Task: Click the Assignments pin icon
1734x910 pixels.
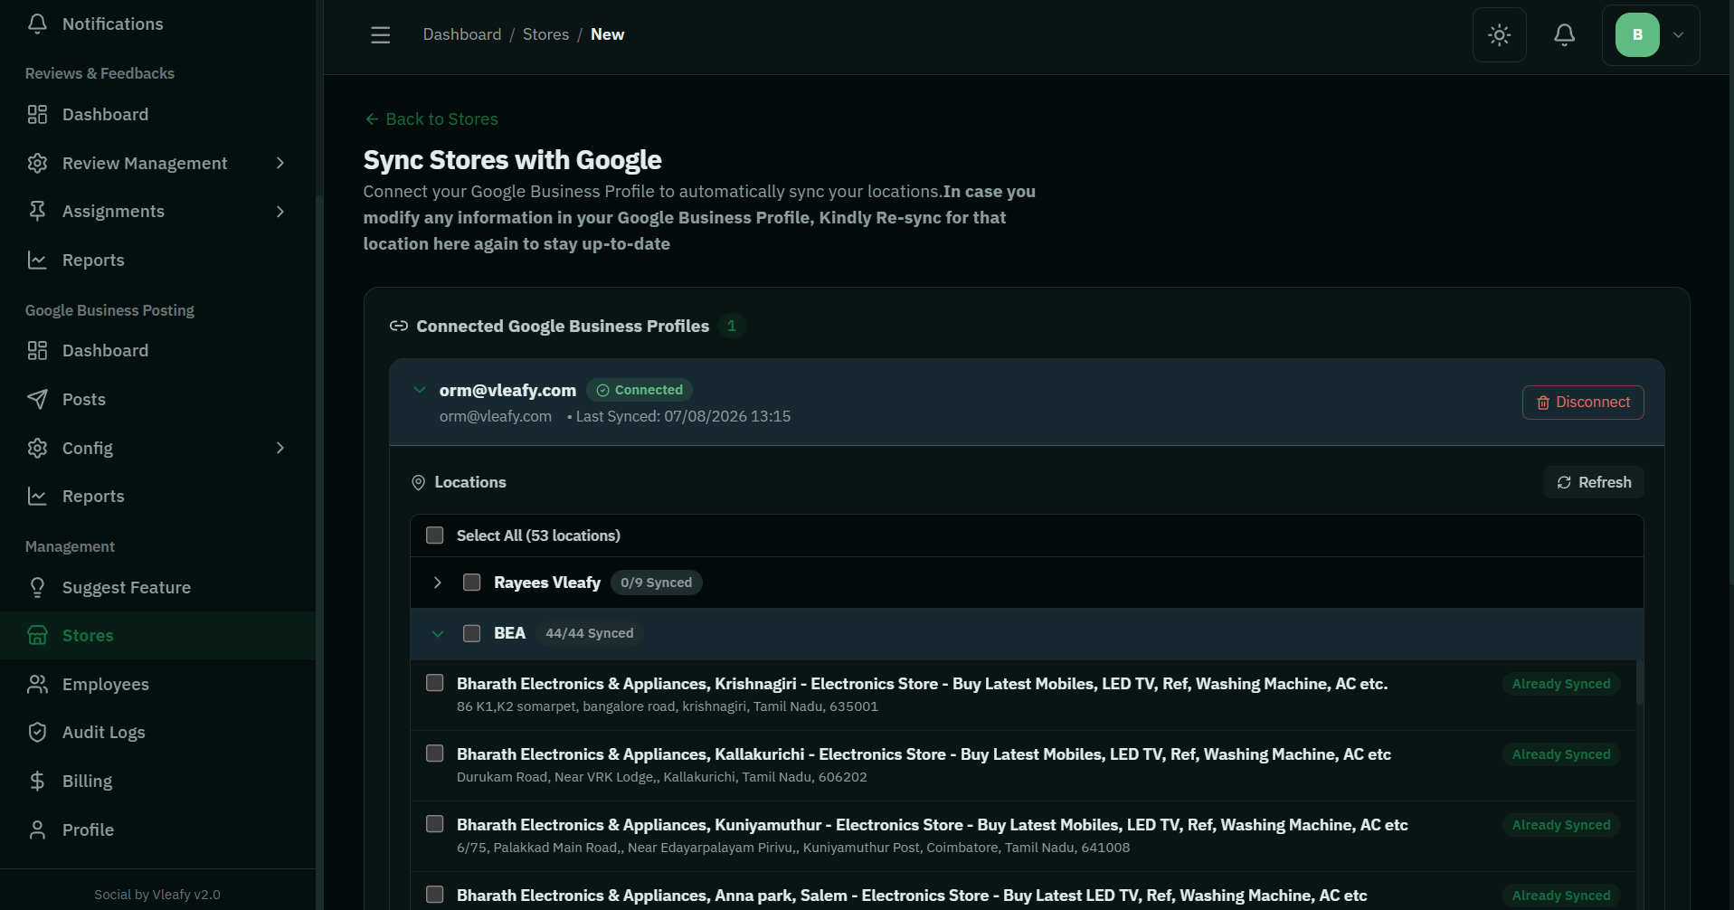Action: point(37,211)
